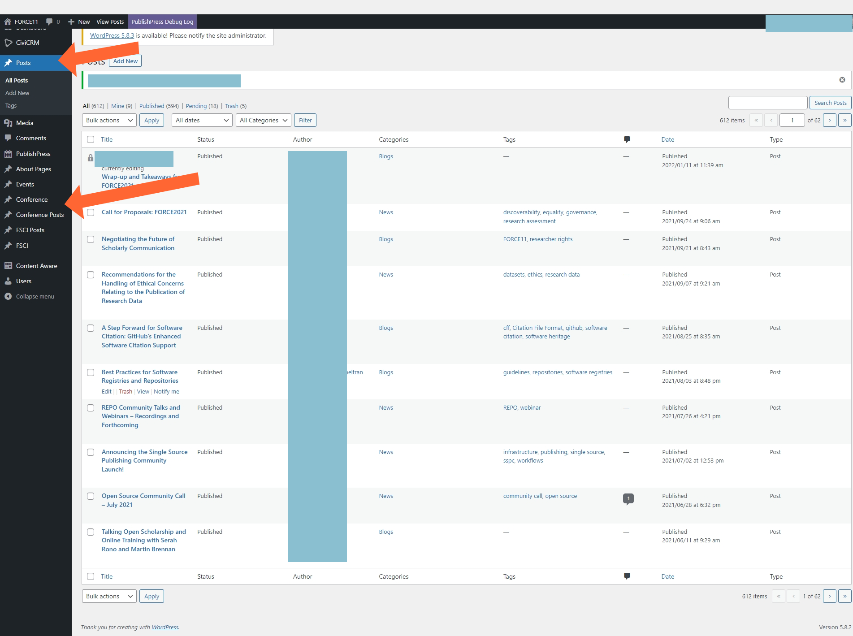The height and width of the screenshot is (636, 853).
Task: Jump to last page using top double arrow
Action: point(845,120)
